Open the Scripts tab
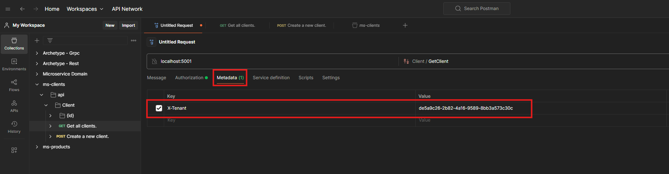Screen dimensions: 669x174 pyautogui.click(x=306, y=78)
